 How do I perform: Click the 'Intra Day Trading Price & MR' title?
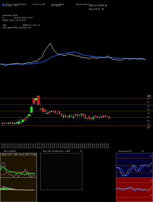pyautogui.click(x=57, y=151)
